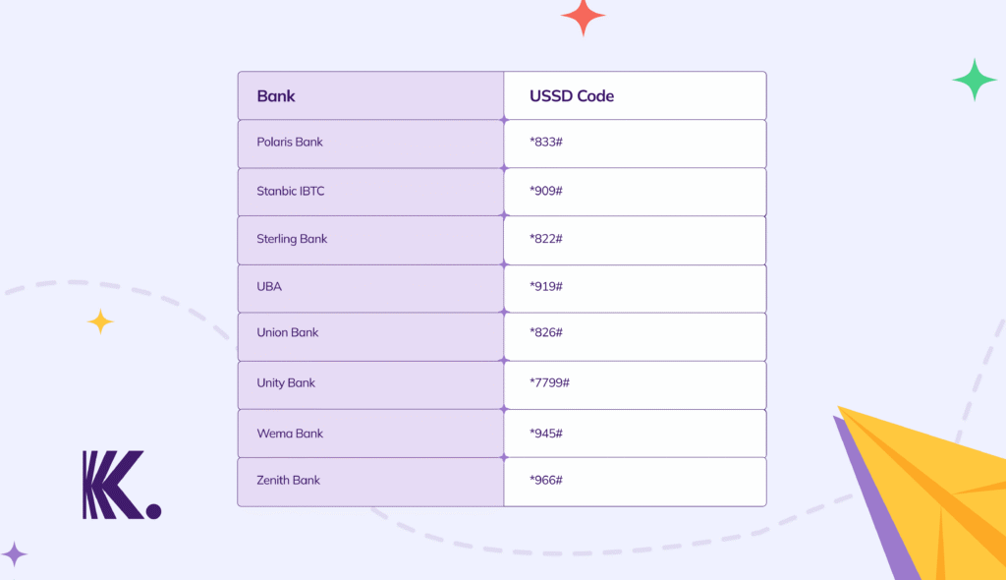Image resolution: width=1006 pixels, height=580 pixels.
Task: Click the *833# code cell
Action: coord(636,144)
